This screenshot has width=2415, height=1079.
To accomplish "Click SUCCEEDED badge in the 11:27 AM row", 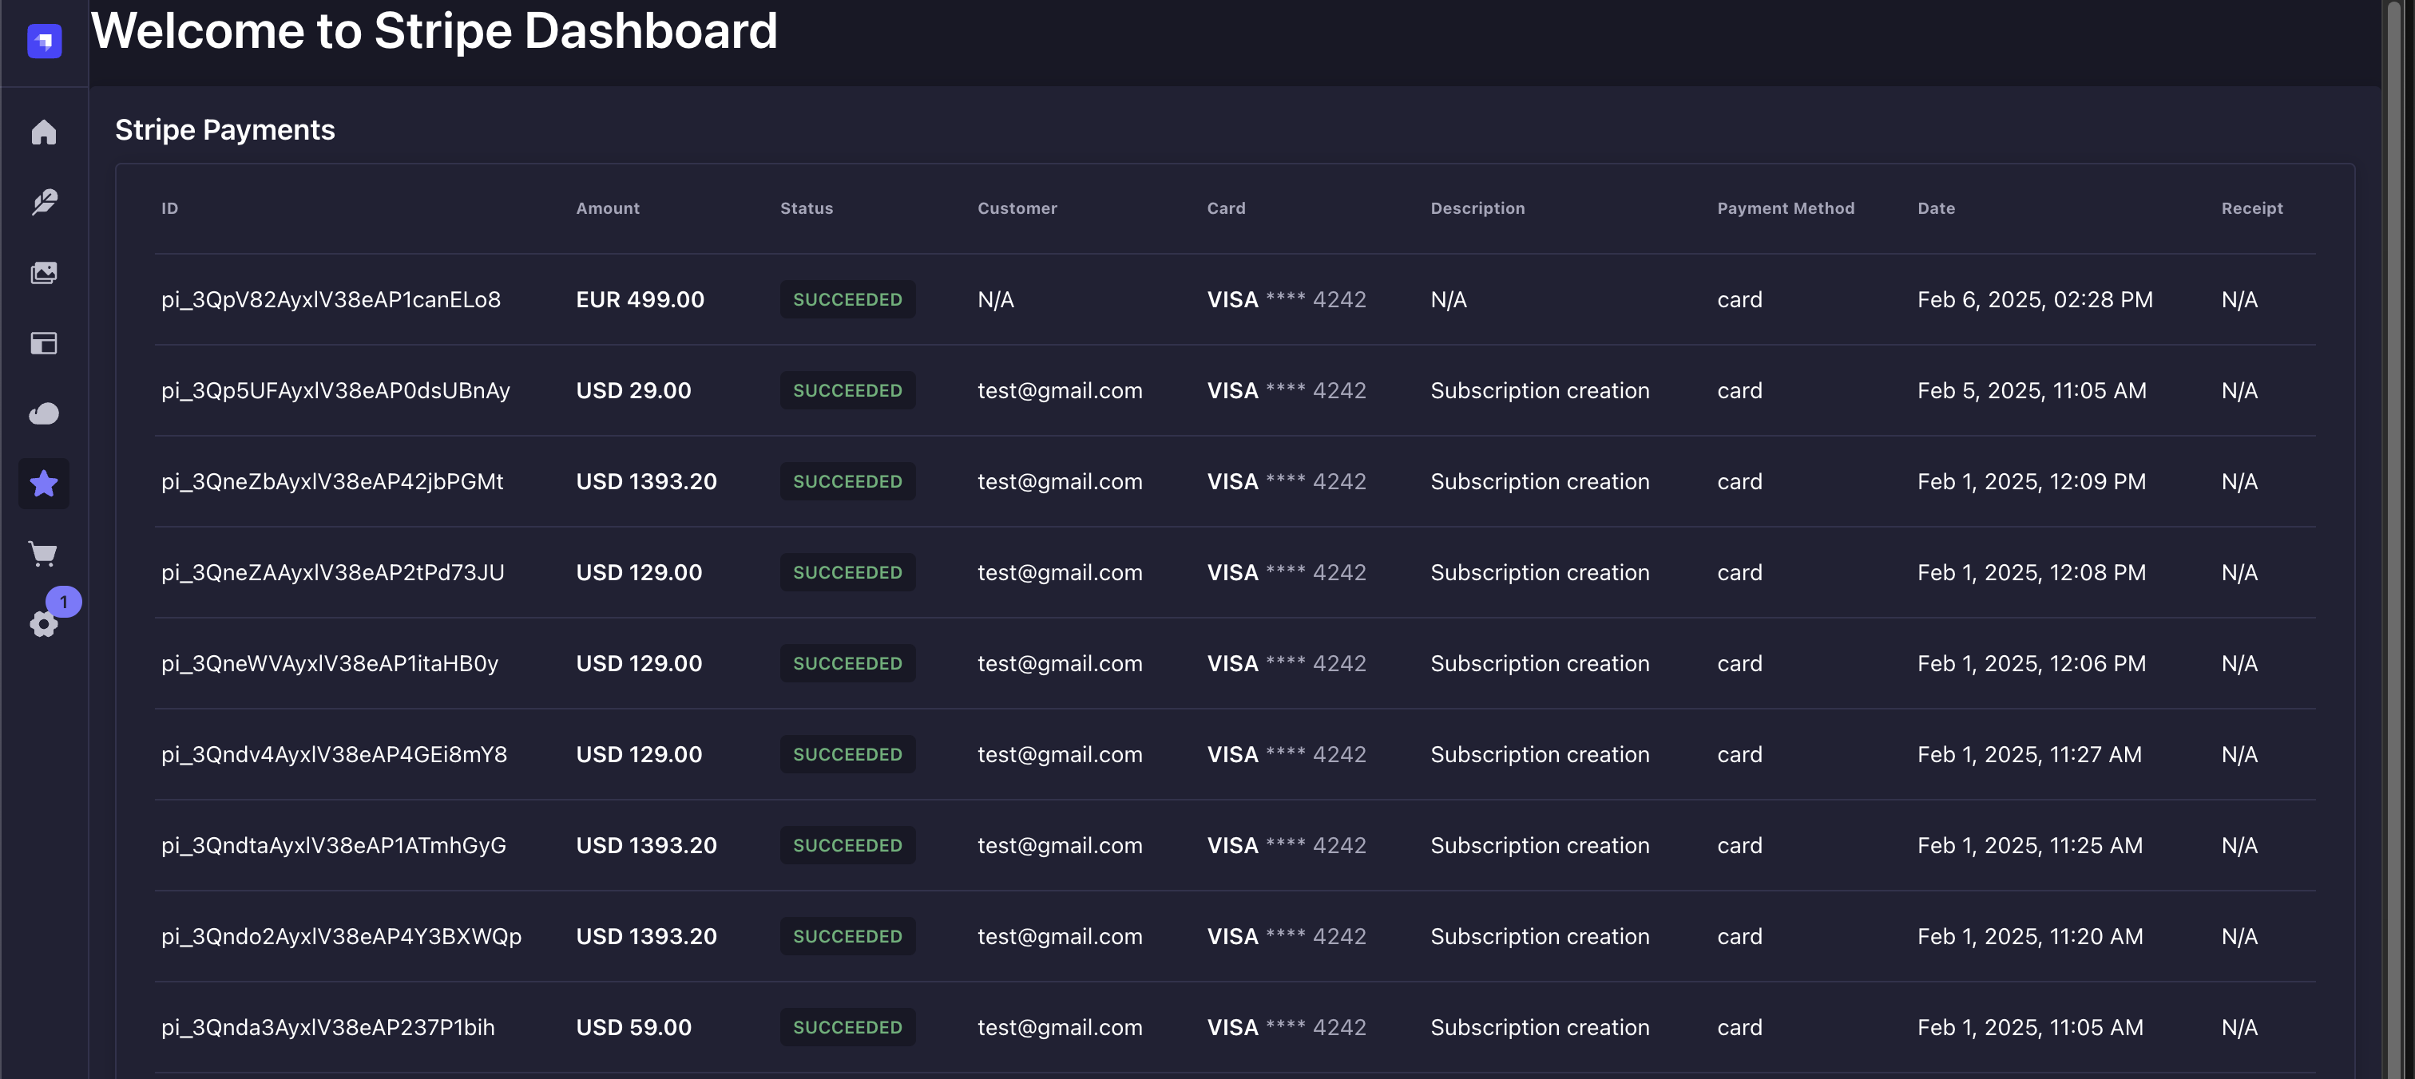I will click(847, 754).
